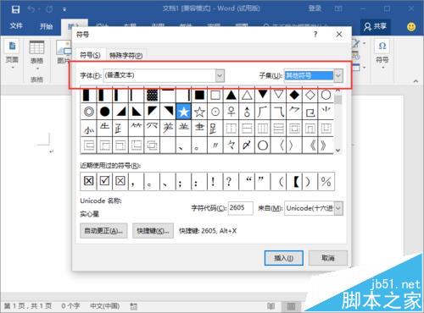
Task: Choose the hollow upward triangle symbol
Action: point(247,95)
